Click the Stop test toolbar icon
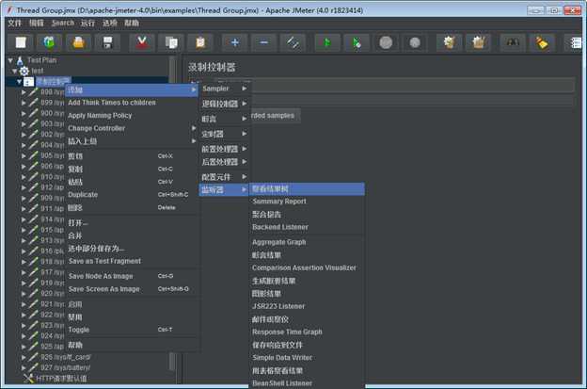This screenshot has height=389, width=587. point(386,42)
